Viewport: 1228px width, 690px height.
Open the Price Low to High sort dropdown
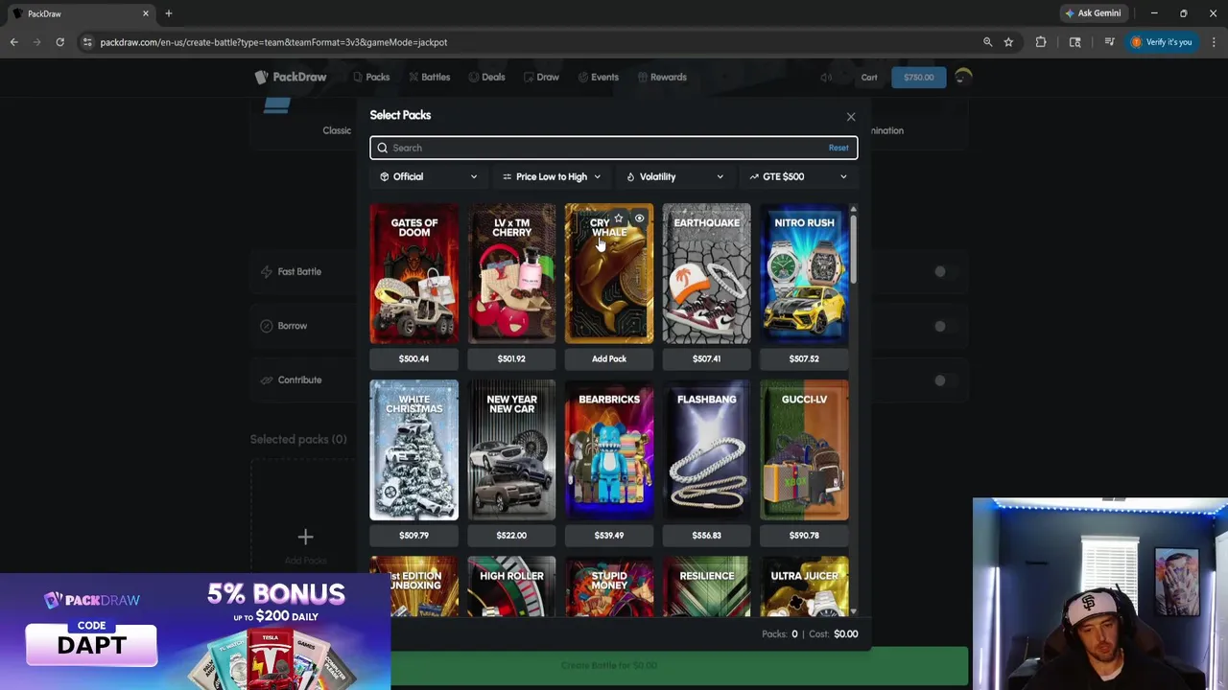pos(552,176)
